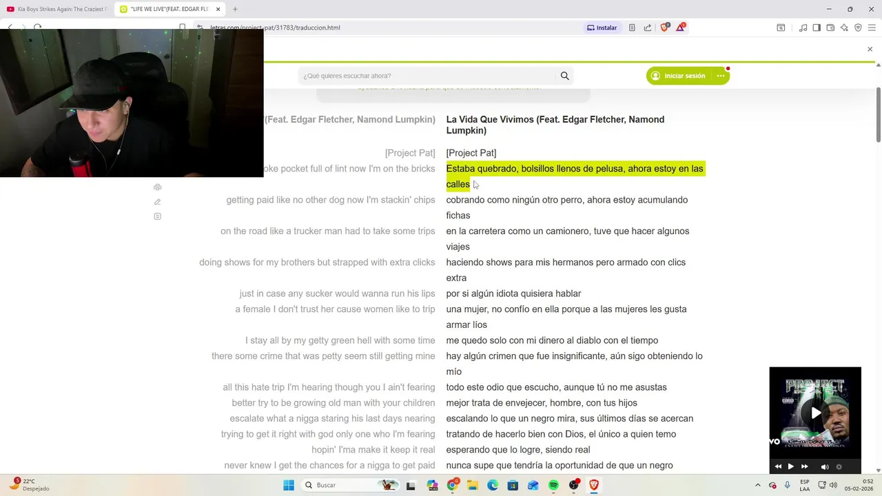
Task: Open reader mode page icon
Action: [x=632, y=28]
